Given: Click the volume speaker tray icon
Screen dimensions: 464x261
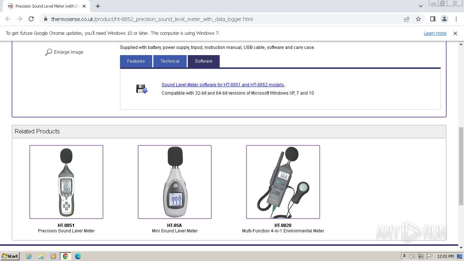Looking at the screenshot, I should pos(412,256).
